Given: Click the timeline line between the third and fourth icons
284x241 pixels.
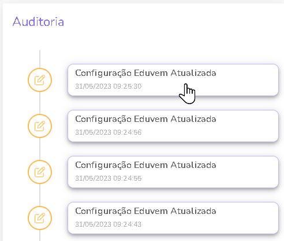Looking at the screenshot, I should tap(40, 195).
